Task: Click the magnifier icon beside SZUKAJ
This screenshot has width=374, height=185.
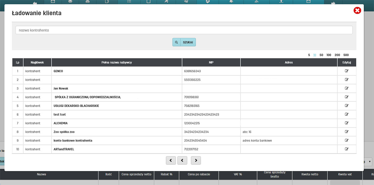Action: (x=176, y=42)
